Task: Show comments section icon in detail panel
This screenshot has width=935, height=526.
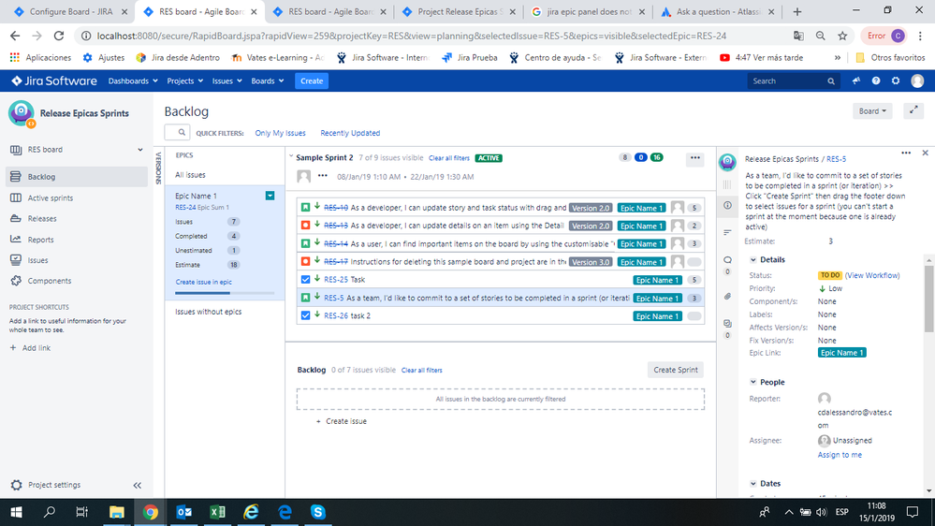Action: (x=727, y=260)
